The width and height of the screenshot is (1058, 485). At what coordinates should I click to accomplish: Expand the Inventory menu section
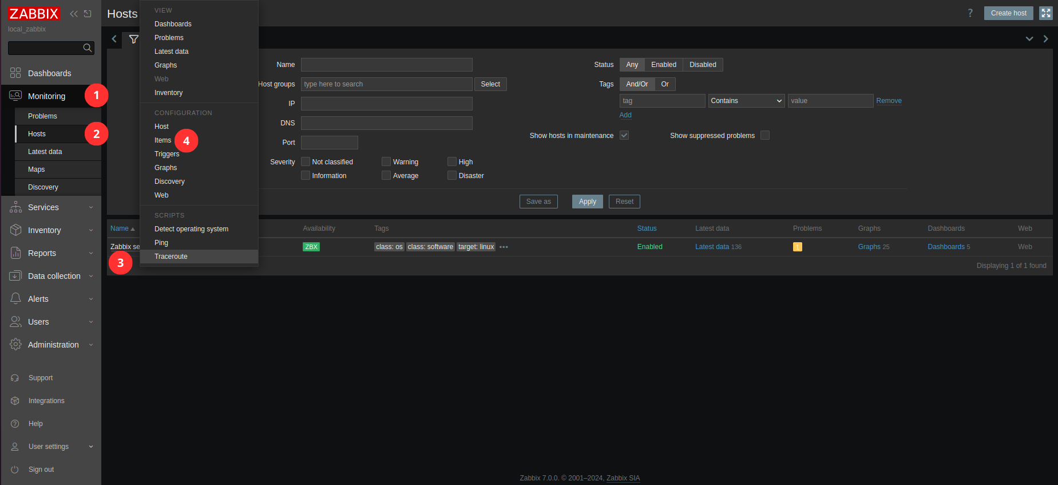[91, 230]
